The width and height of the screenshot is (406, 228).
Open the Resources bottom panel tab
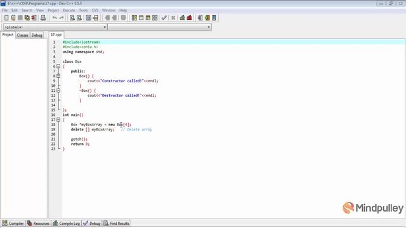pos(38,224)
